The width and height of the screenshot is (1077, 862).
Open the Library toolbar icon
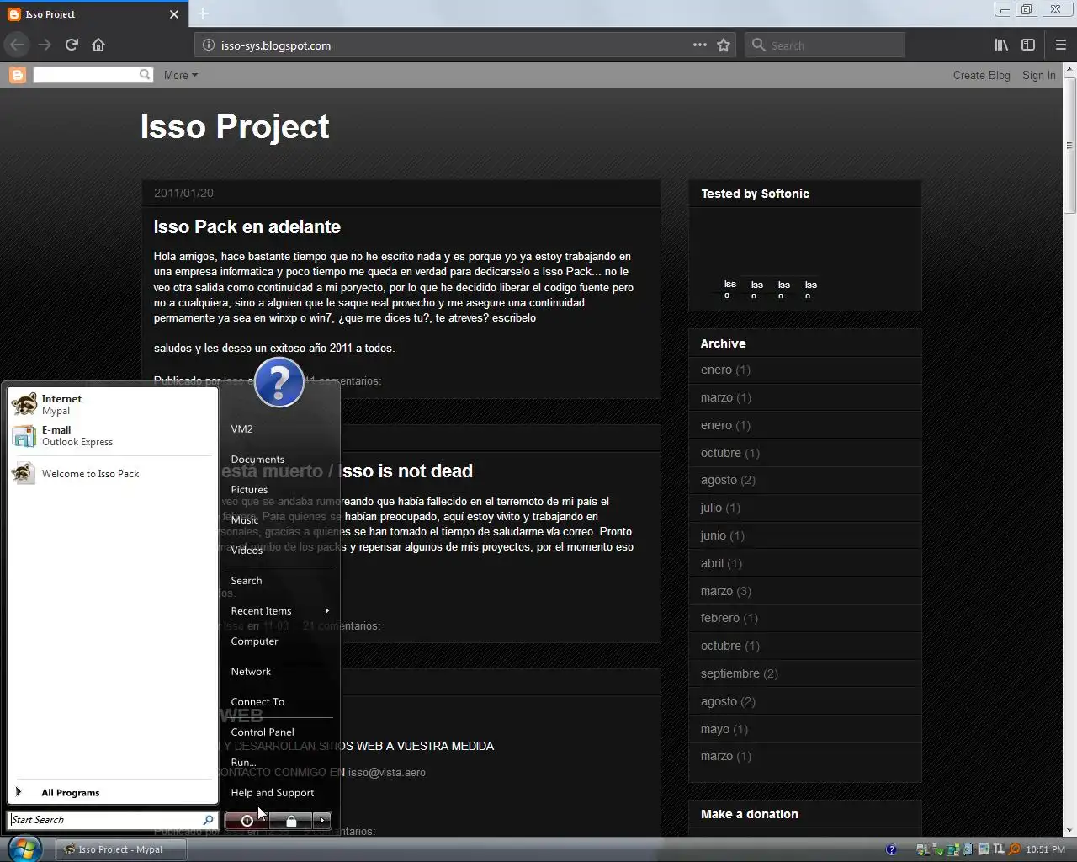1001,45
